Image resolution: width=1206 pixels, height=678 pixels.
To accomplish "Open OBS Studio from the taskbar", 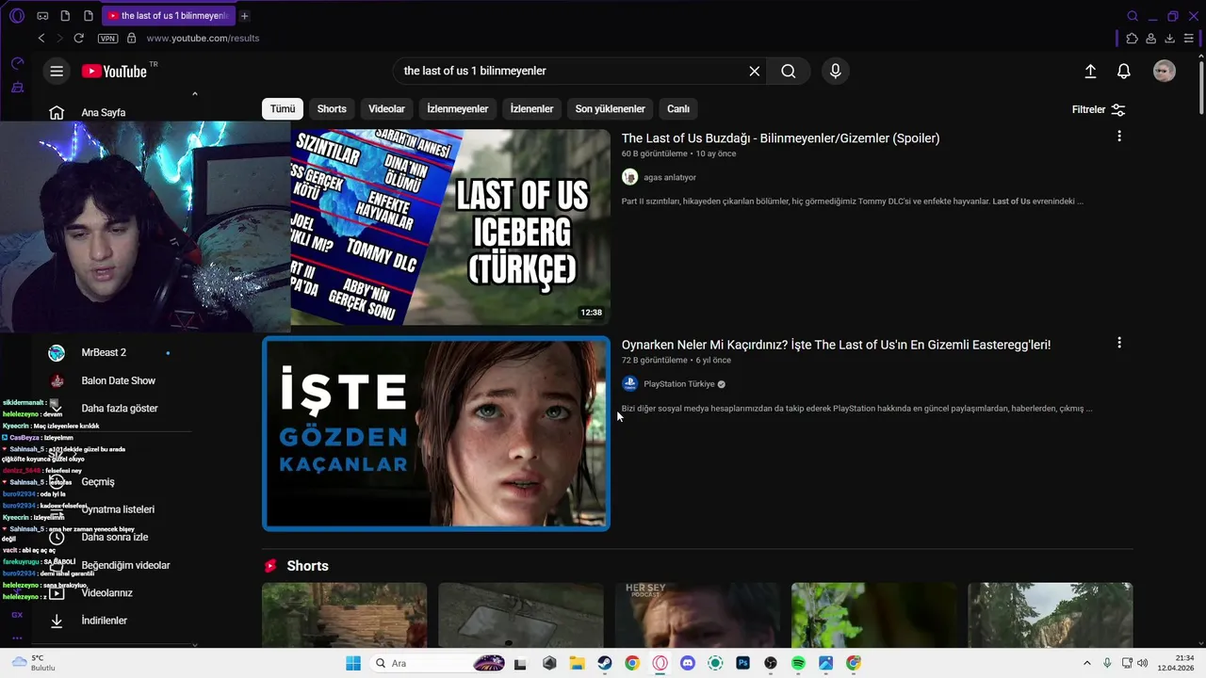I will click(771, 663).
